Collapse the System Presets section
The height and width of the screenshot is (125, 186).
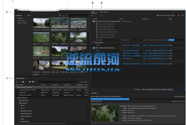[x=16, y=98]
